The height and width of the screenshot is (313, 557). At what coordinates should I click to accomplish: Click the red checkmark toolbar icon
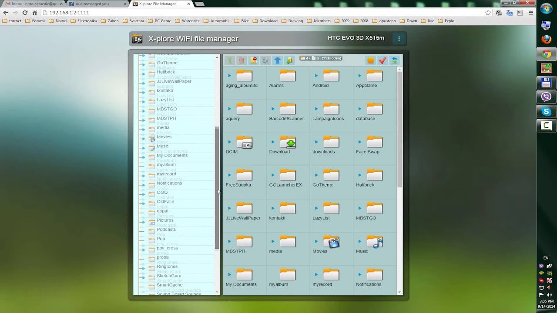(383, 60)
